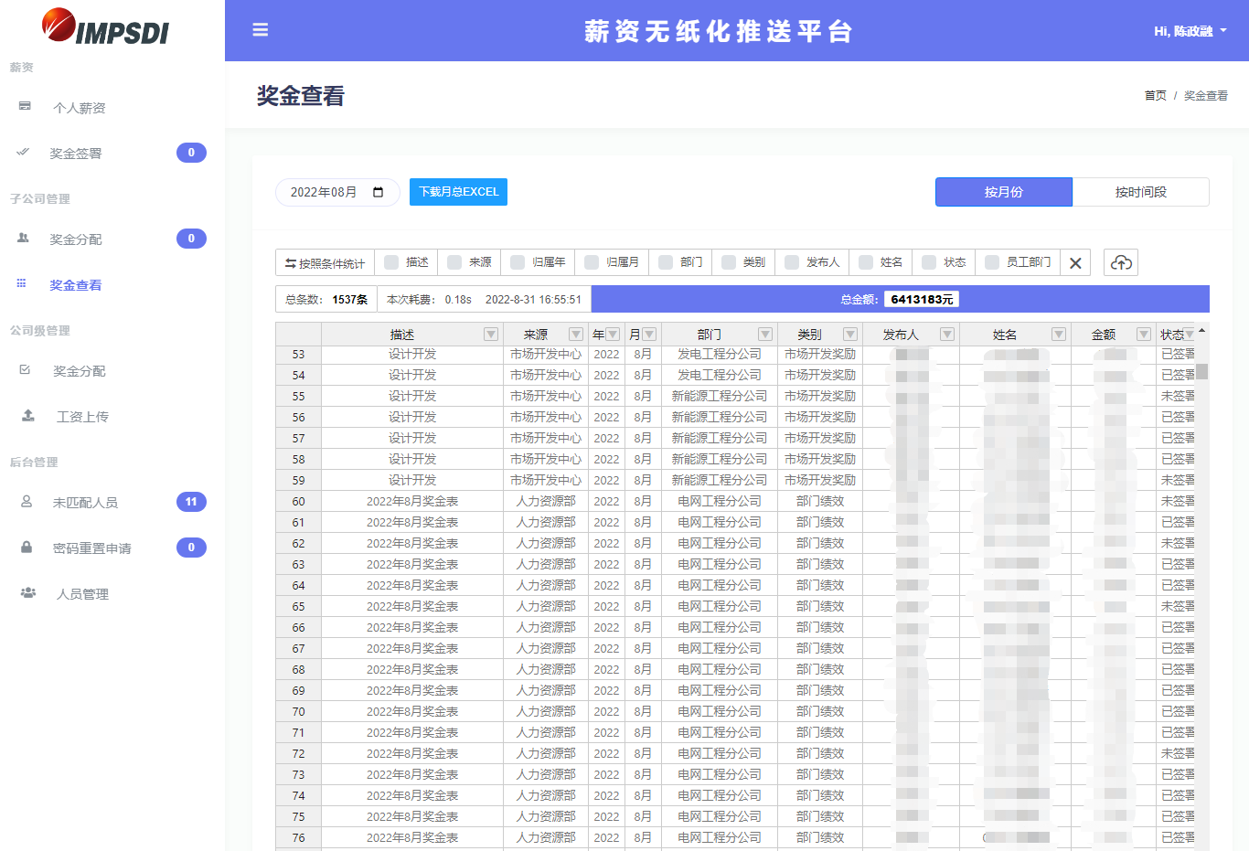
Task: Click the table top-left corner select-all cell
Action: coord(299,335)
